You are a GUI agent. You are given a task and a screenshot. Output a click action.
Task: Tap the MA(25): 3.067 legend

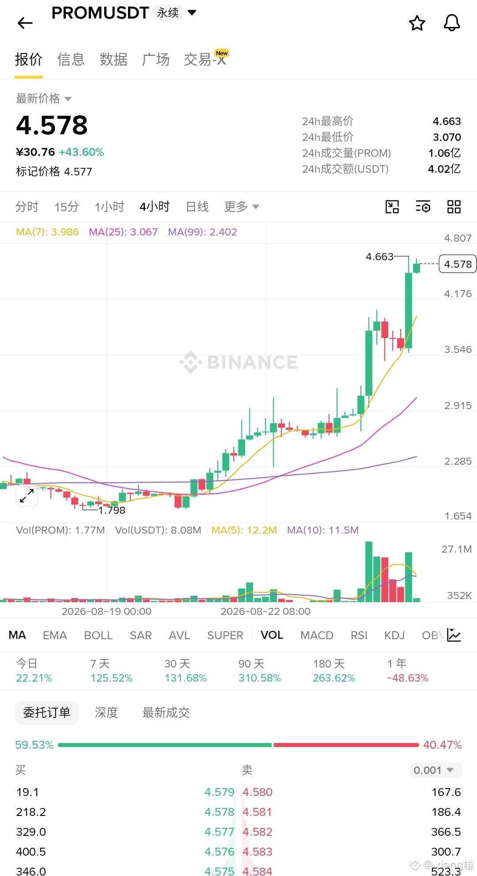click(123, 232)
